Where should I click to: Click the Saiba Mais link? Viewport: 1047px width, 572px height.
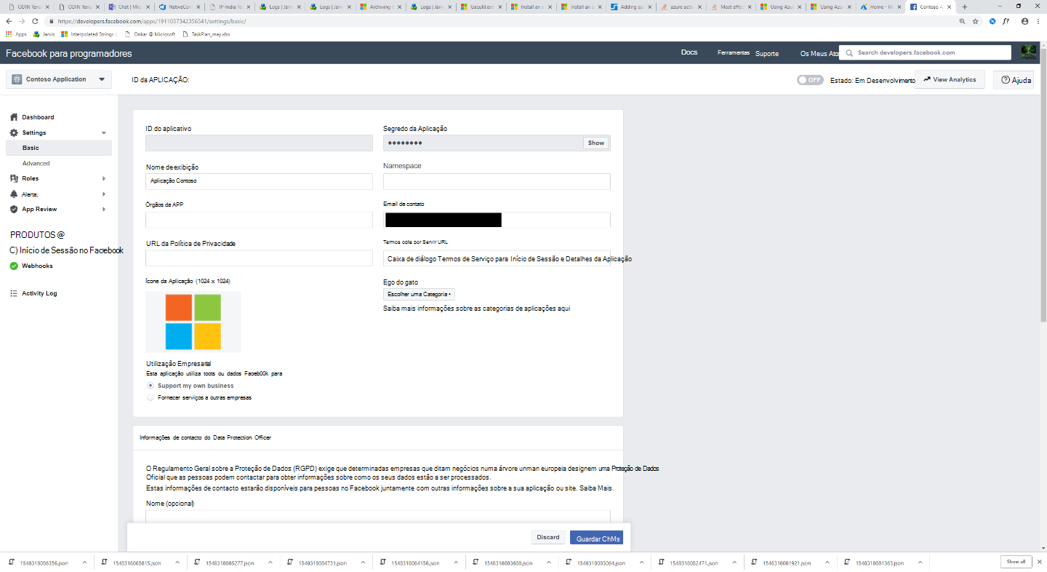[x=596, y=488]
